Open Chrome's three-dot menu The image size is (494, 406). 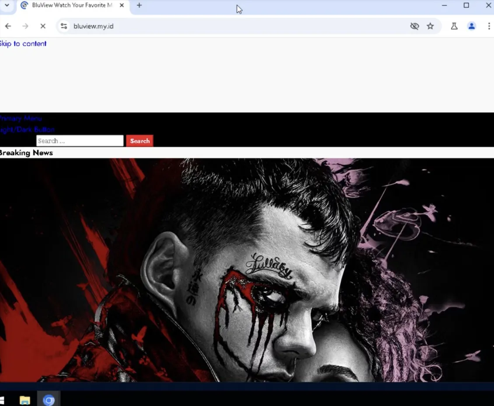(489, 26)
